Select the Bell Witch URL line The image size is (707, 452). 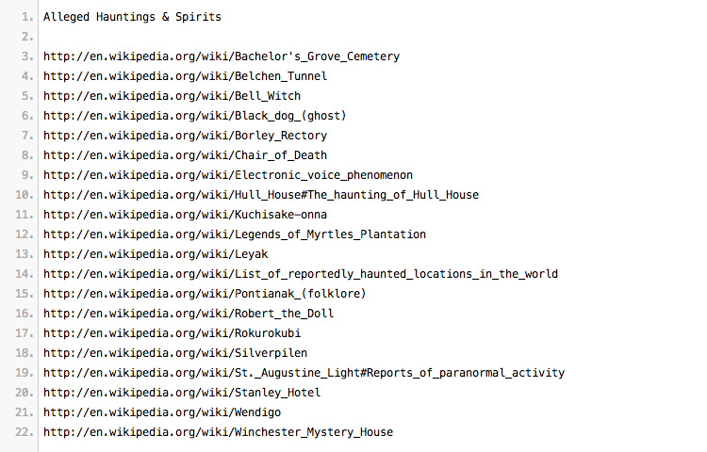(x=172, y=96)
